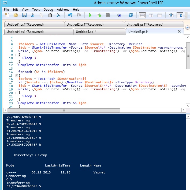The image size is (190, 190).
Task: Collapse the foreach block at line 16
Action: tap(16, 76)
